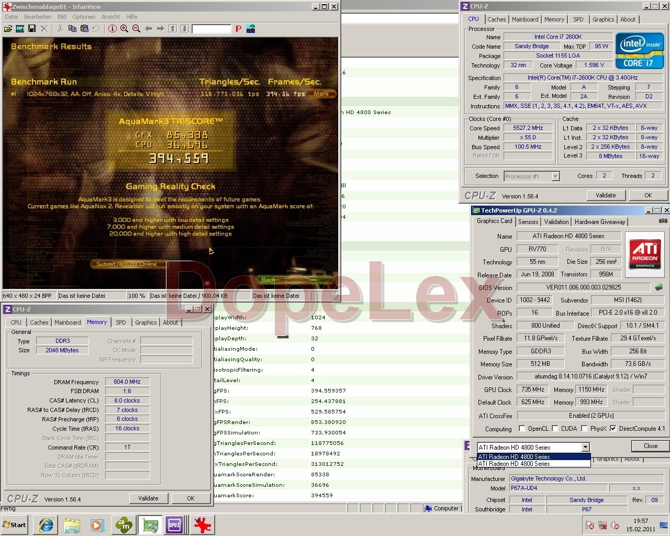Open Internet Explorer from taskbar

coord(46,525)
